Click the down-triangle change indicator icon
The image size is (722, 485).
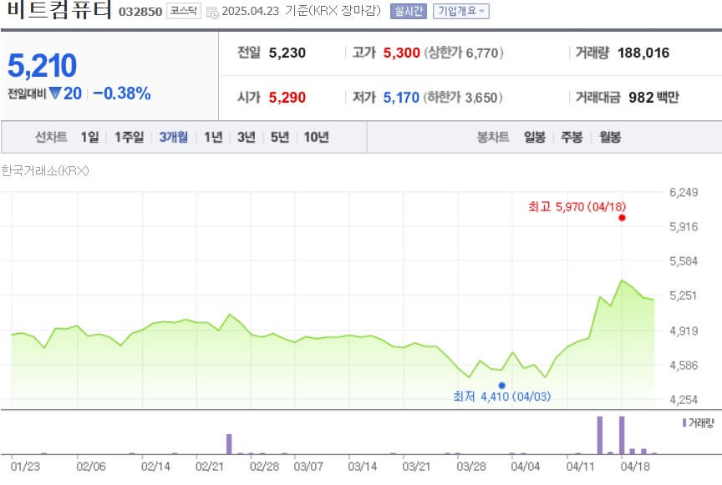(x=55, y=93)
